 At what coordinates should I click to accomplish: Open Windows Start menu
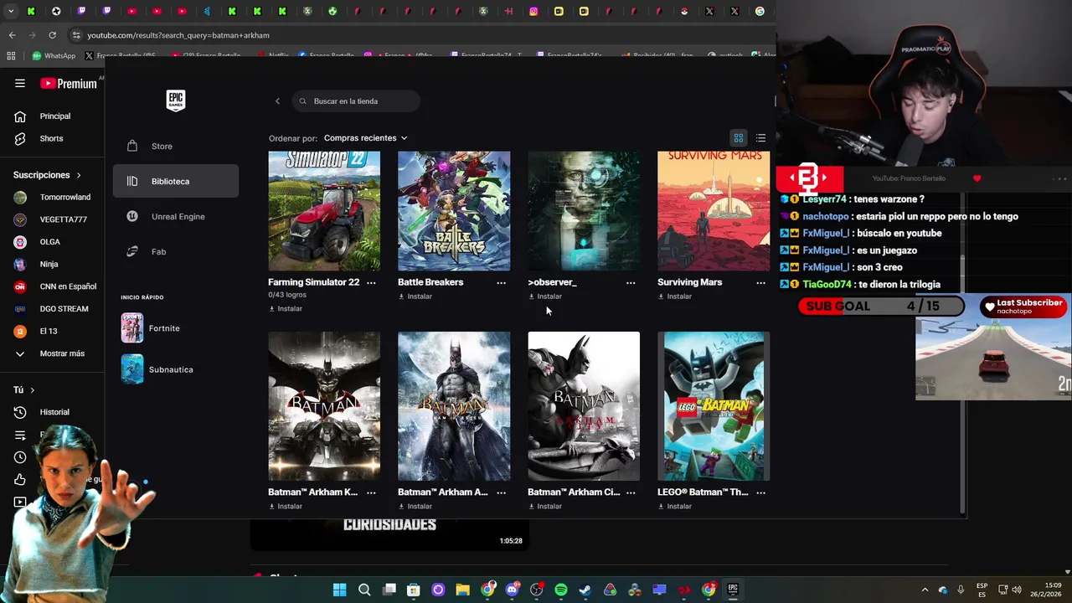point(339,590)
